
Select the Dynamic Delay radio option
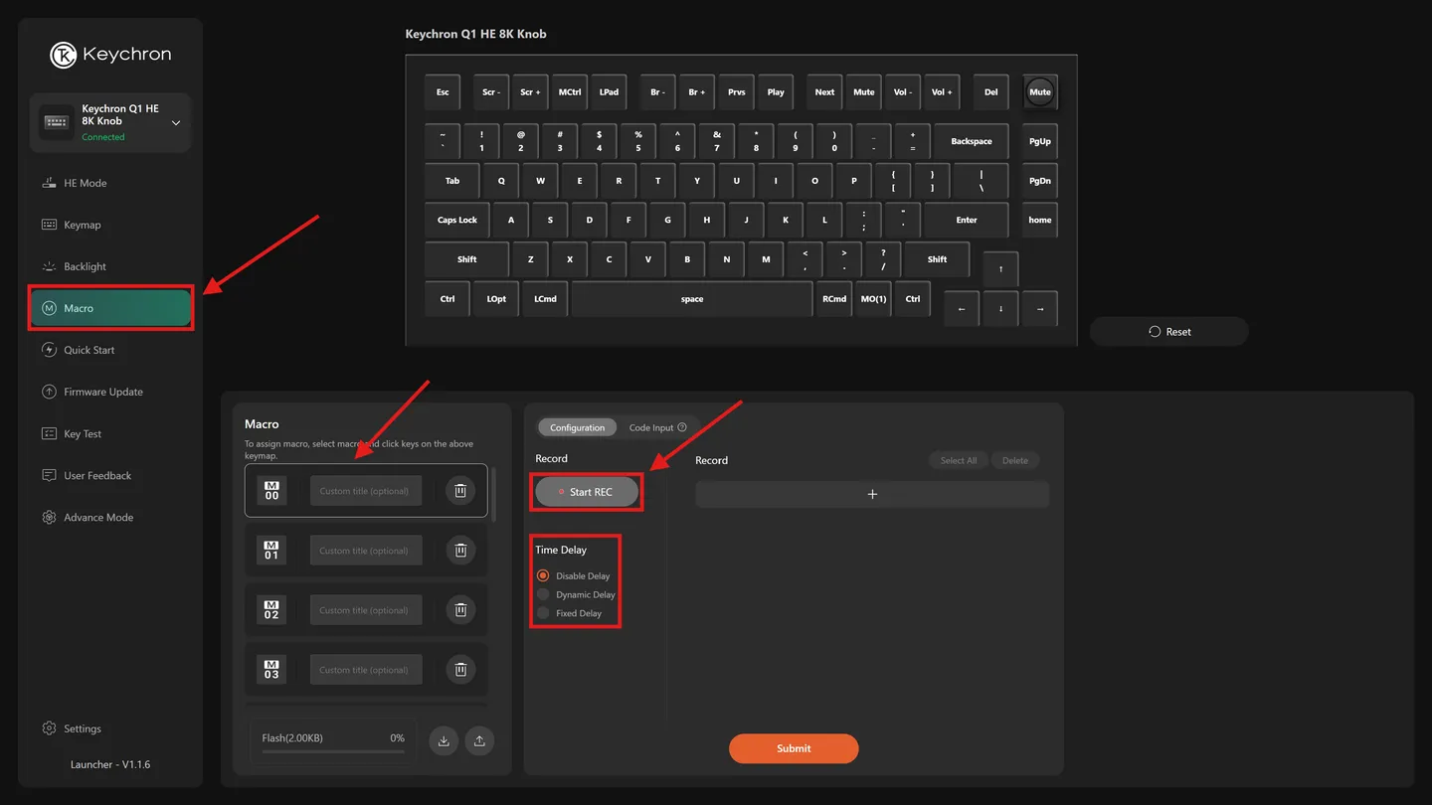point(543,594)
